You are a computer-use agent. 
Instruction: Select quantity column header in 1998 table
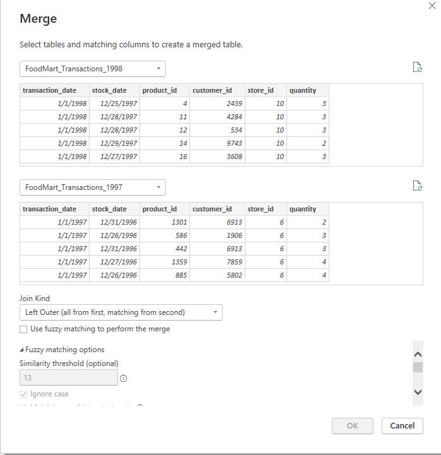coord(308,90)
